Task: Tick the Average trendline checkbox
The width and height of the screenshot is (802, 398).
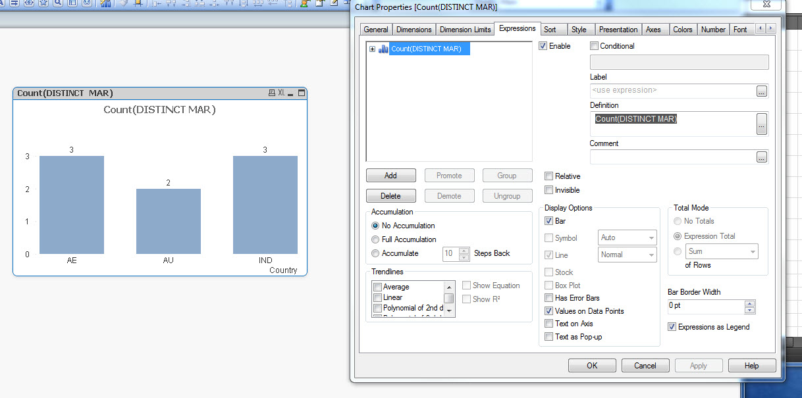Action: (377, 287)
